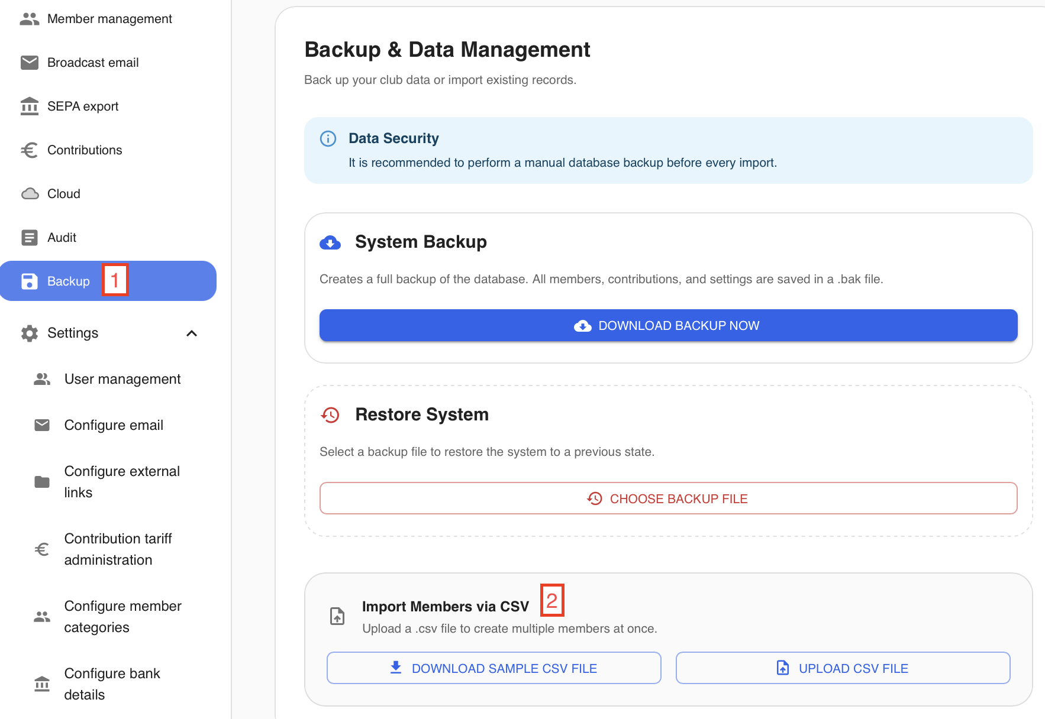Click the Broadcast email envelope icon

click(x=30, y=63)
